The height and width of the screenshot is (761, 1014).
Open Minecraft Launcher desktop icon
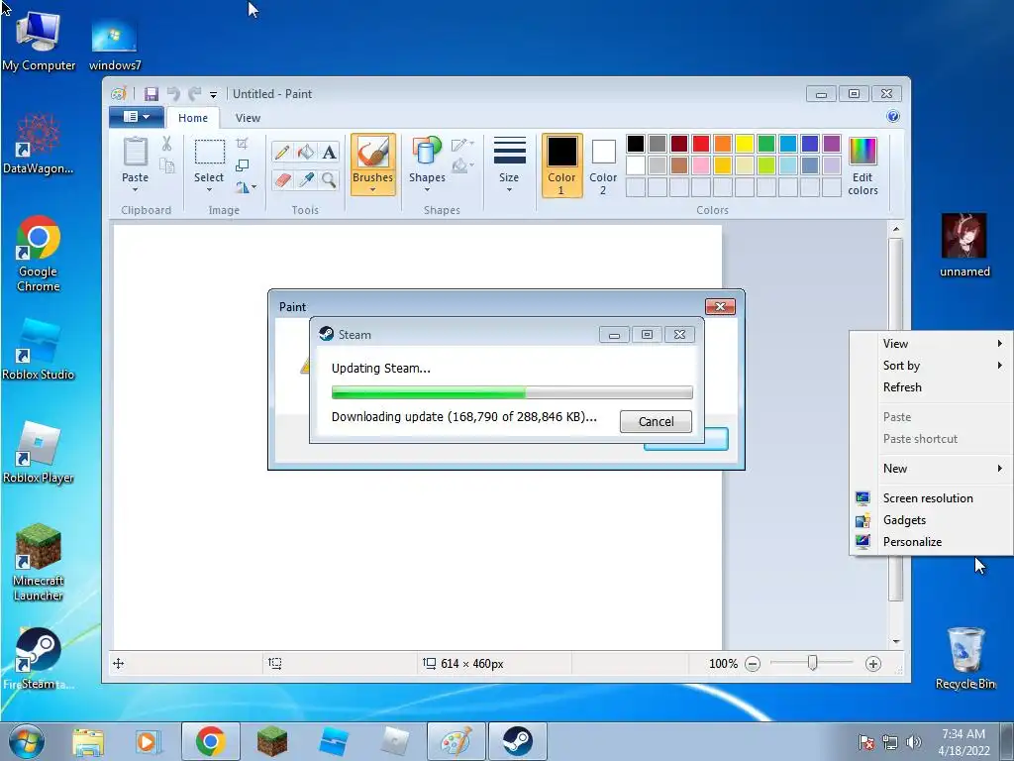pos(39,562)
